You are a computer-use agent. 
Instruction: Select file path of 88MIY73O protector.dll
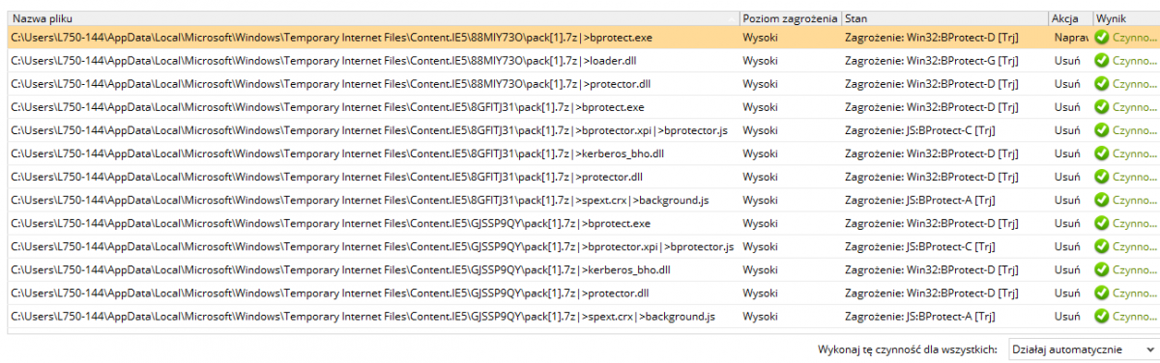click(x=331, y=83)
